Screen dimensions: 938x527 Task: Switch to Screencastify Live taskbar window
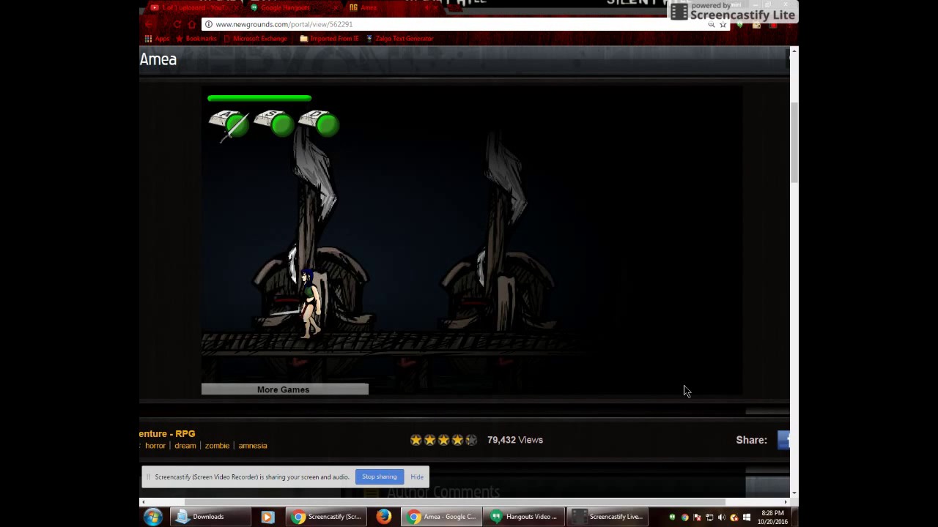tap(608, 517)
